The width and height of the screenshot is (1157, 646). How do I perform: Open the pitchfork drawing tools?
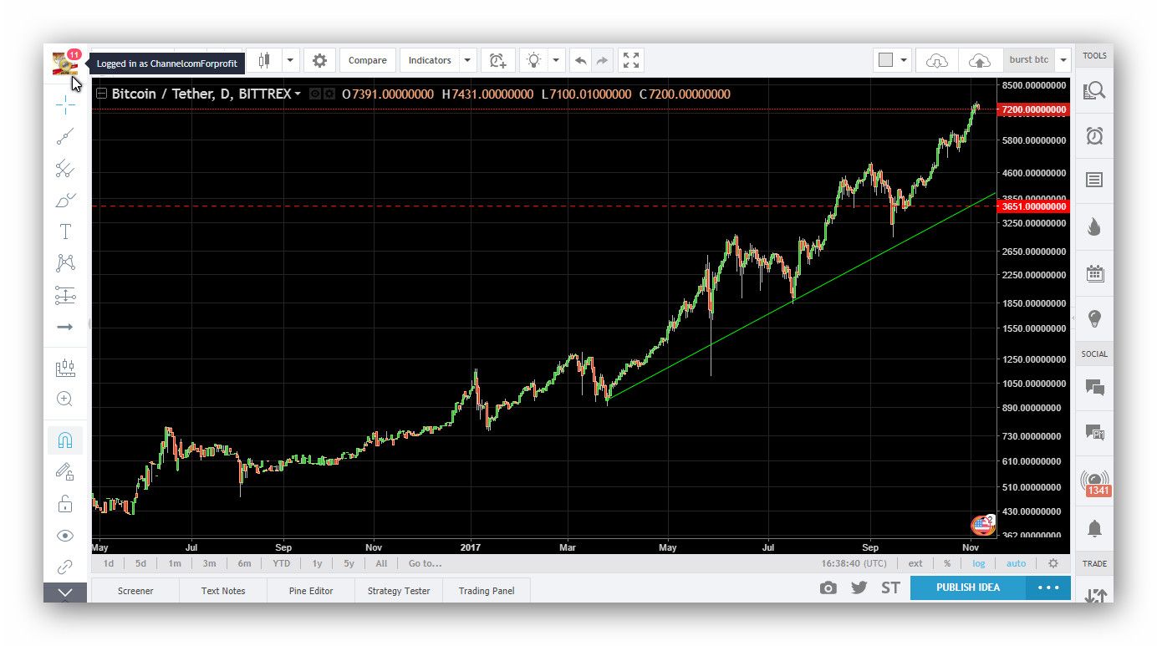coord(65,168)
